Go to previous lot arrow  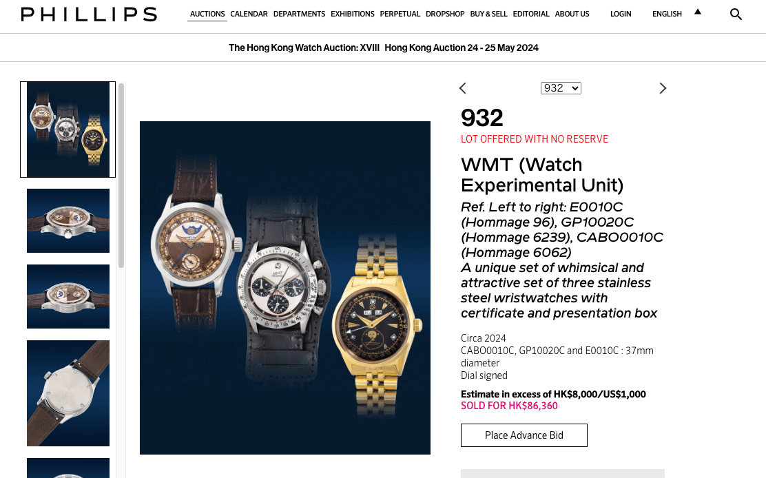[463, 88]
